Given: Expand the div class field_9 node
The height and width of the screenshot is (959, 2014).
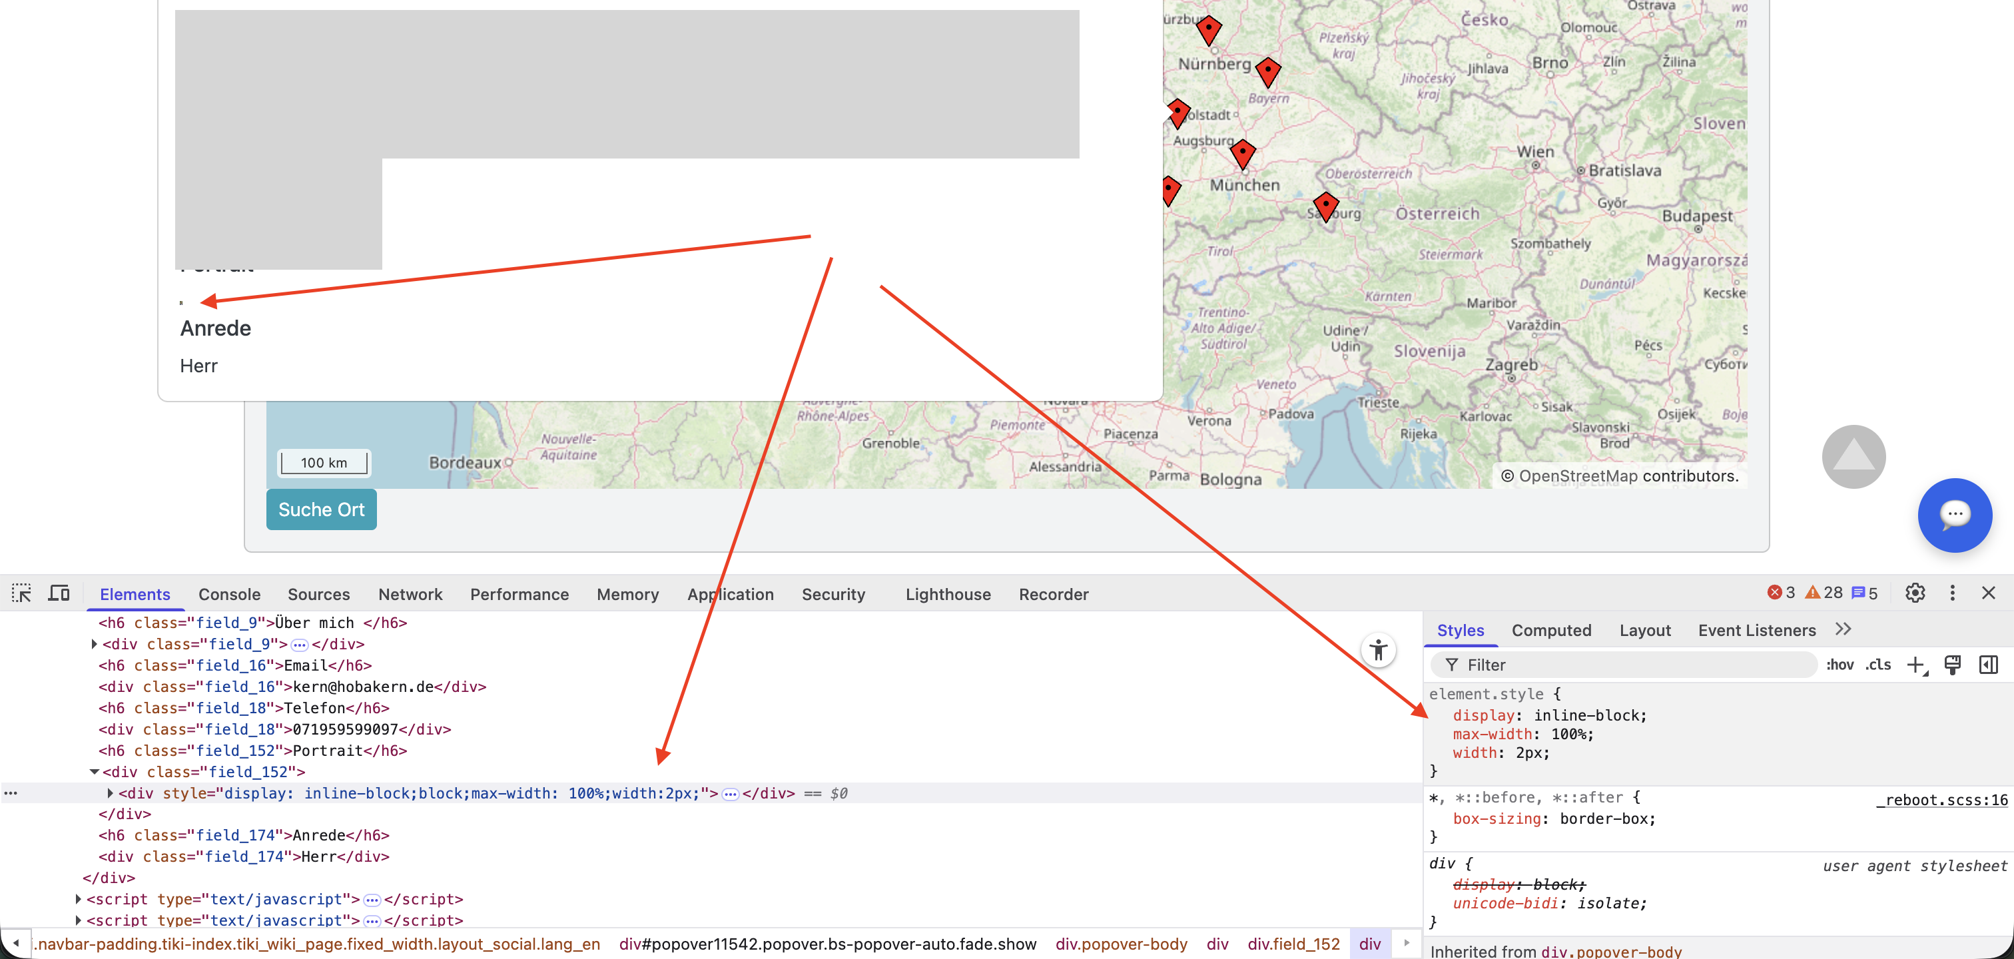Looking at the screenshot, I should coord(94,645).
